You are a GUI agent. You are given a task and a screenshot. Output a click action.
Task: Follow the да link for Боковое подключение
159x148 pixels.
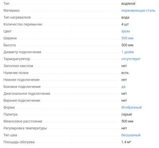pos(123,87)
